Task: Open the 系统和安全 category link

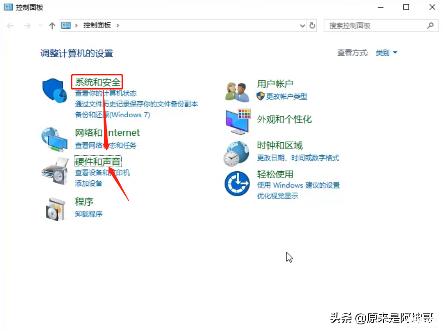Action: click(x=97, y=82)
